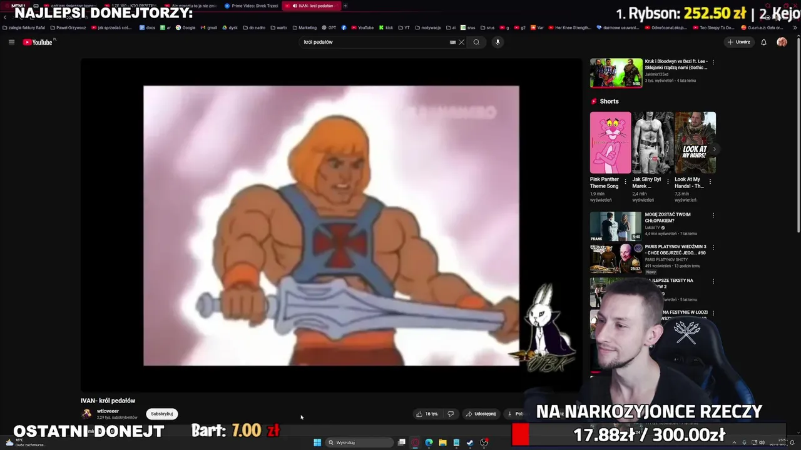
Task: Open the gmail bookmark
Action: pos(208,27)
